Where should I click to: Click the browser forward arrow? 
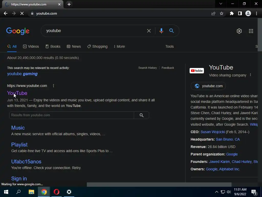point(14,13)
